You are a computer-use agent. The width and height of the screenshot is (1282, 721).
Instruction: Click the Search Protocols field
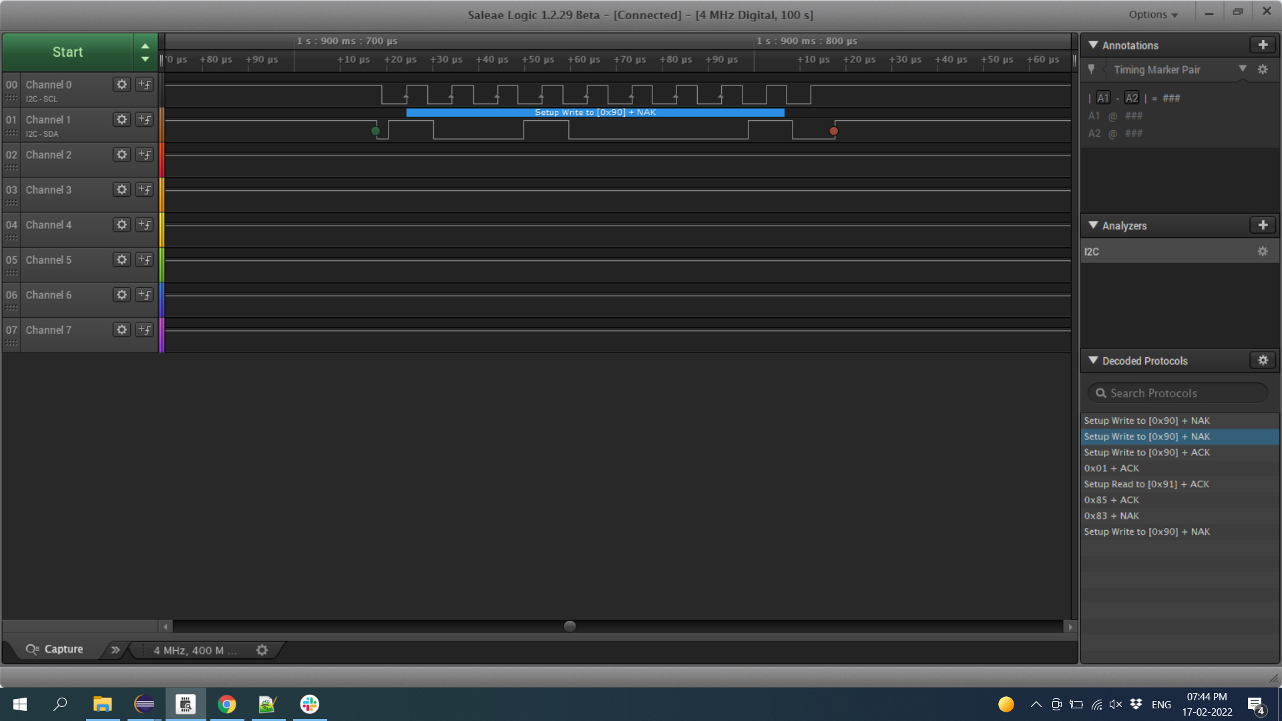[1179, 393]
